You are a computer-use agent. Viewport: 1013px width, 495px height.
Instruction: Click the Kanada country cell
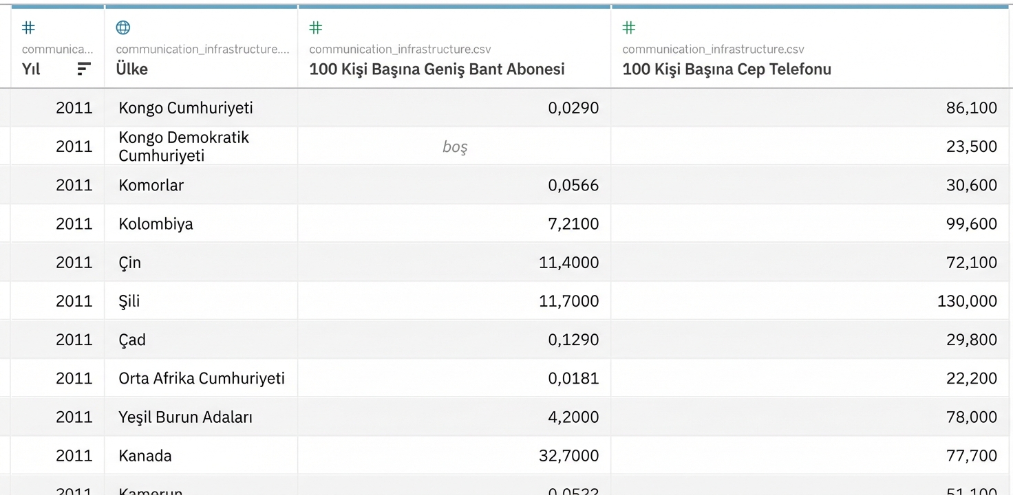coord(145,455)
